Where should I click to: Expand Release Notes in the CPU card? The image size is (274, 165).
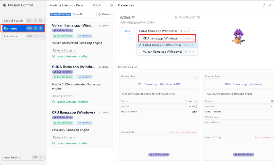tap(64, 137)
